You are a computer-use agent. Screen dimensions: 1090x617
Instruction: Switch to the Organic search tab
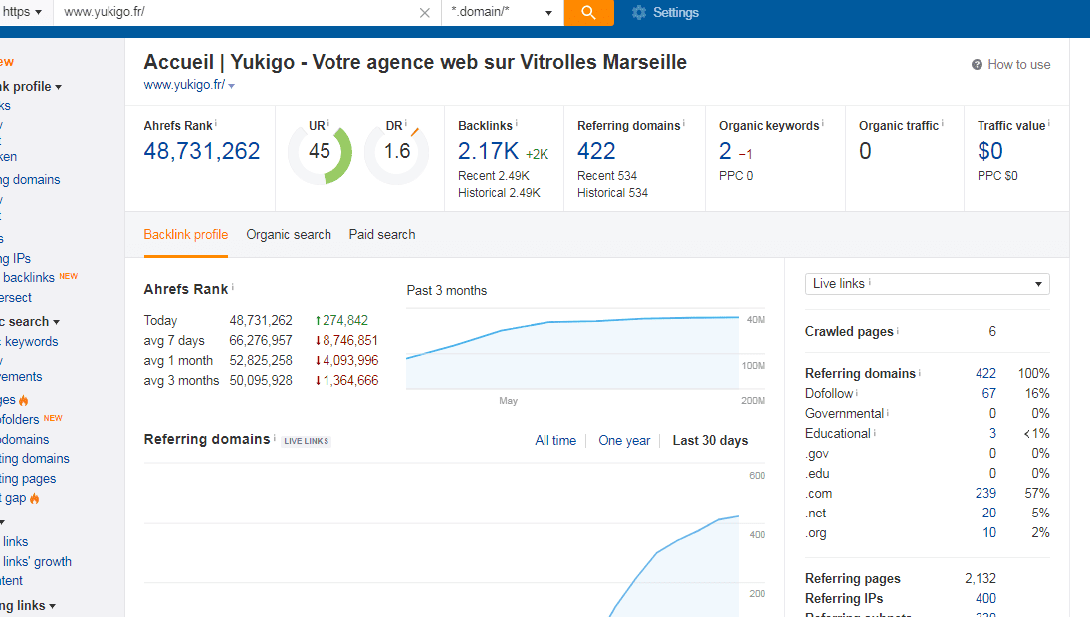click(289, 234)
